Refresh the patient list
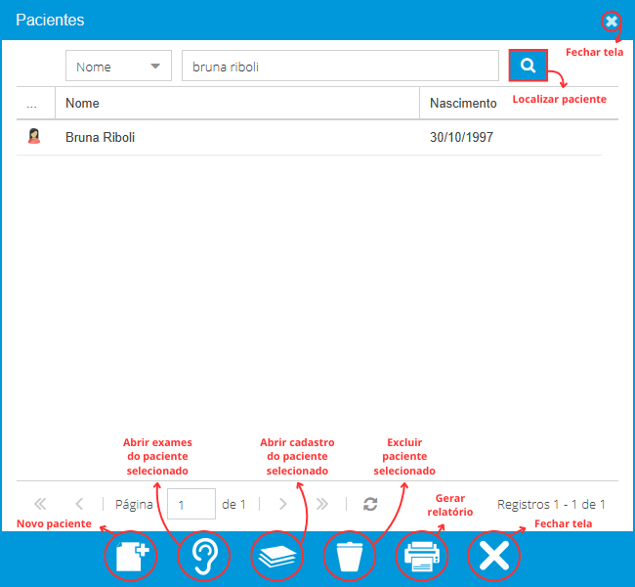The image size is (635, 587). pos(370,504)
